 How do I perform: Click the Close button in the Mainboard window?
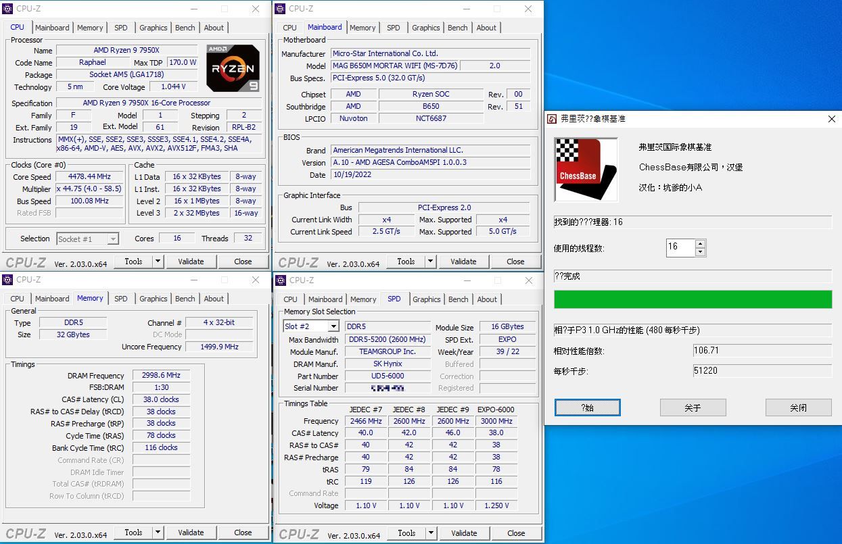tap(515, 262)
